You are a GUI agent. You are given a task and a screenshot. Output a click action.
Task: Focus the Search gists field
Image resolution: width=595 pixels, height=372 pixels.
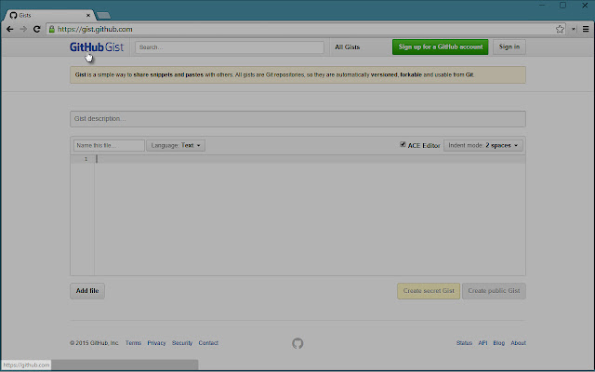pyautogui.click(x=230, y=47)
